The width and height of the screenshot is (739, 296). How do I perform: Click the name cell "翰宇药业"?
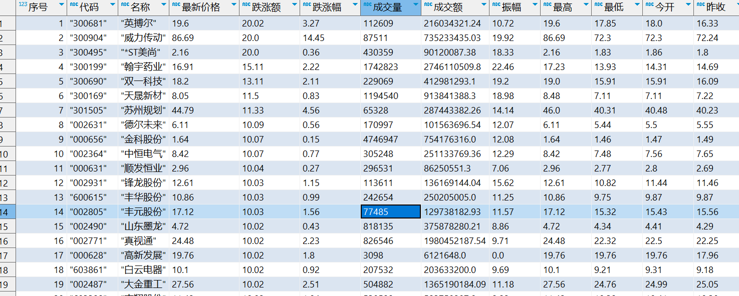pyautogui.click(x=144, y=67)
